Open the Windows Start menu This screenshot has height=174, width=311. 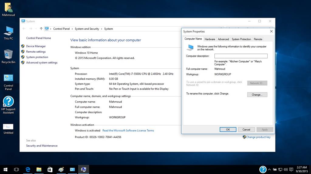click(5, 169)
